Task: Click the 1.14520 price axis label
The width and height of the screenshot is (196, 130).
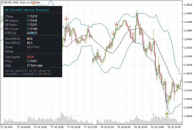Action: (188, 5)
